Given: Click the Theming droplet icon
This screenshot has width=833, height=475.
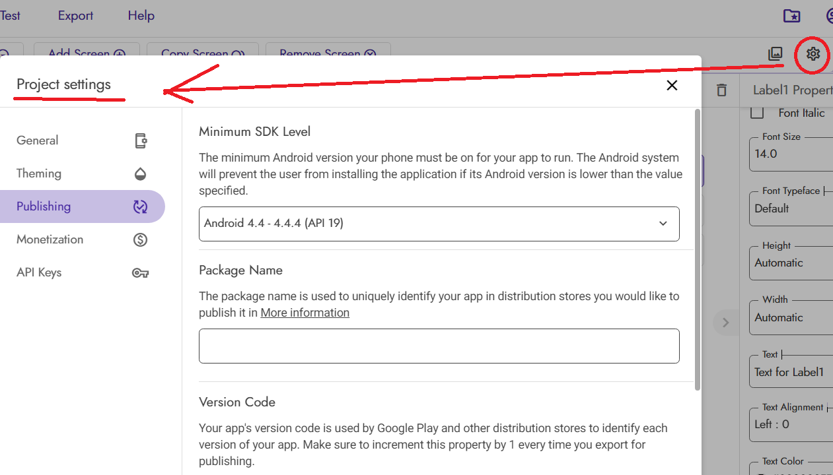Looking at the screenshot, I should click(x=140, y=174).
